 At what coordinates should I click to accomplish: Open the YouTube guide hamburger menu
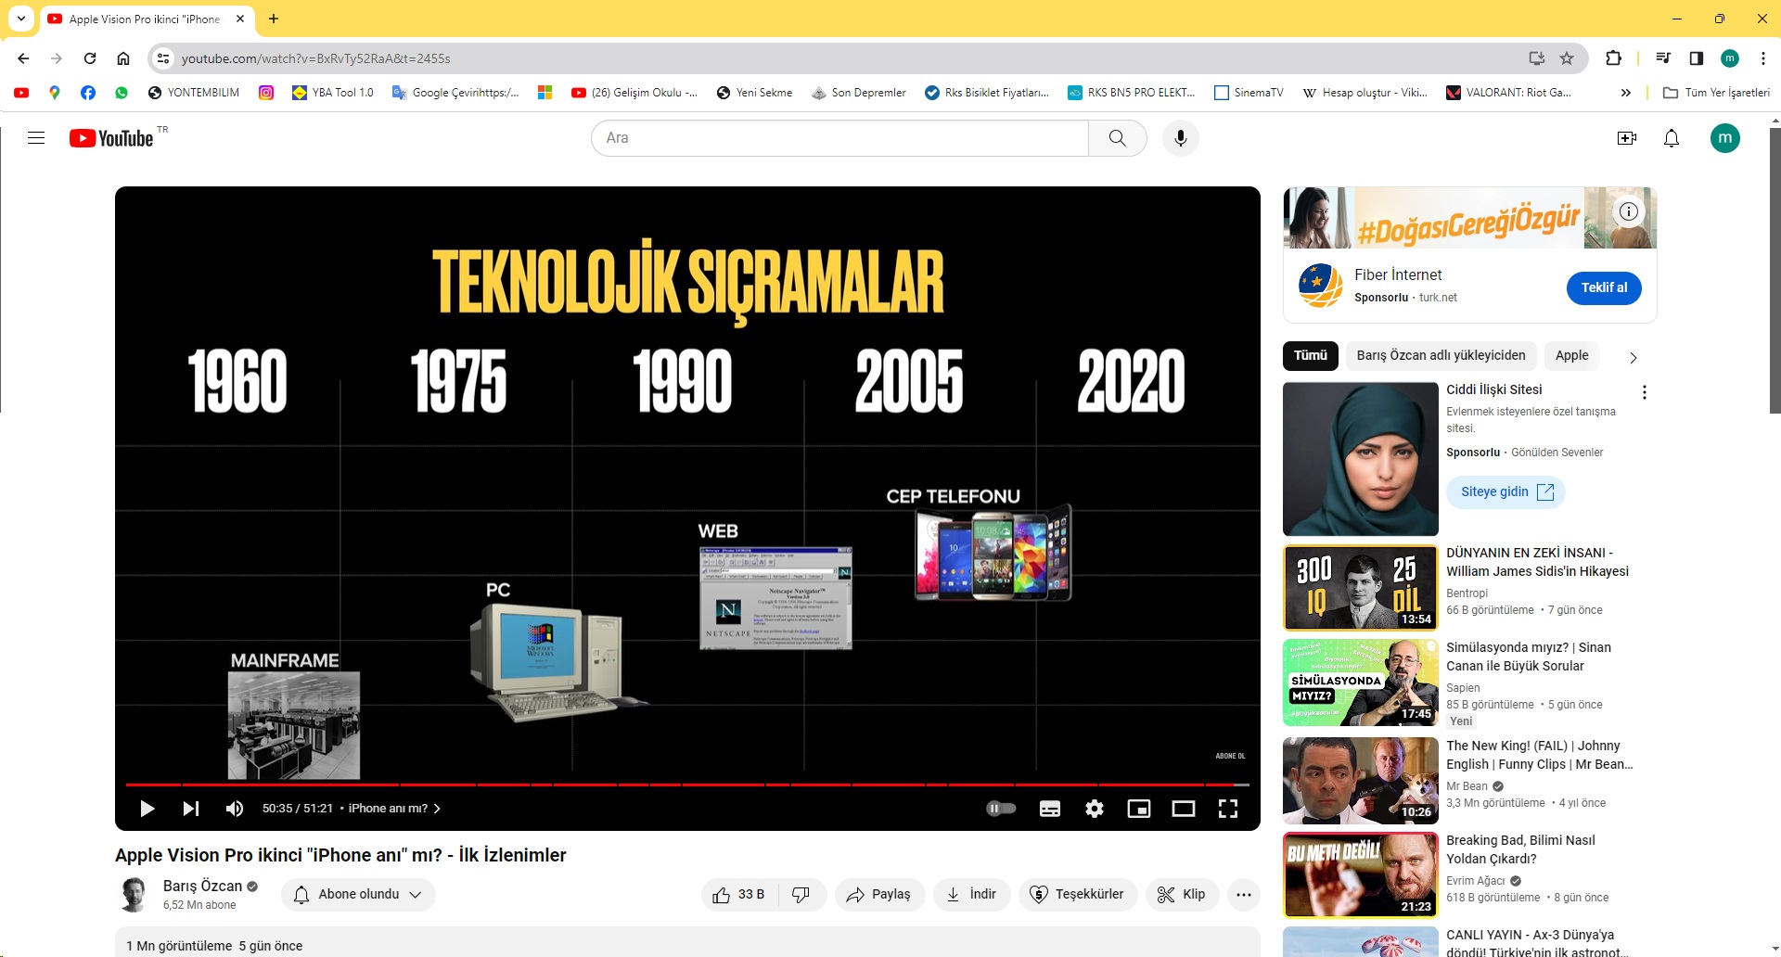click(x=36, y=138)
